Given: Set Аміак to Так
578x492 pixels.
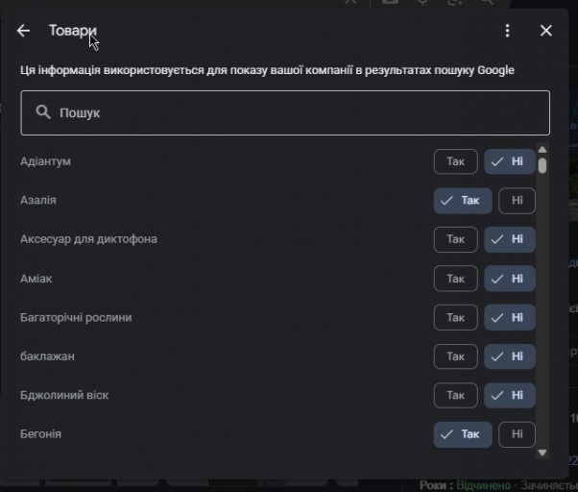Looking at the screenshot, I should 456,279.
